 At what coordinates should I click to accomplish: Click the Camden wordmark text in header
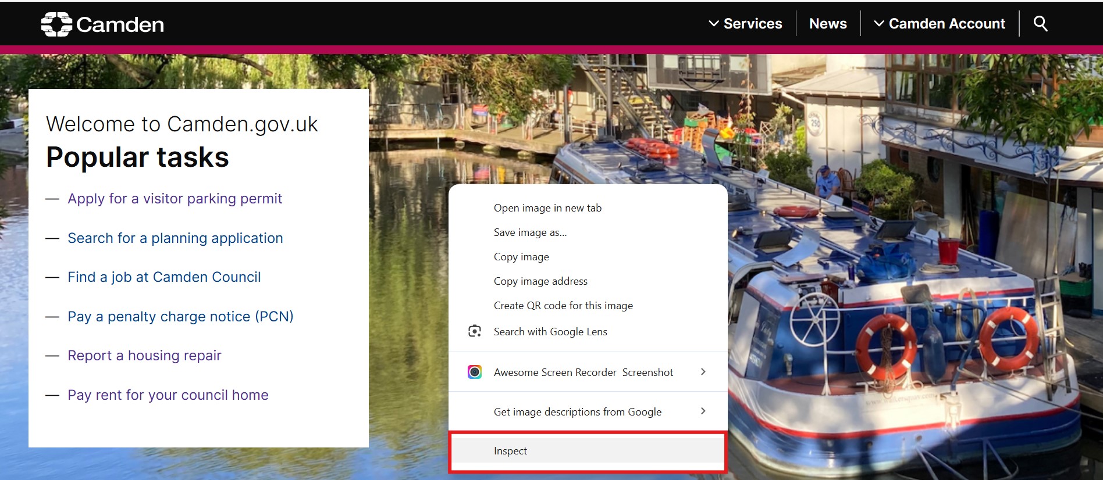[x=120, y=24]
